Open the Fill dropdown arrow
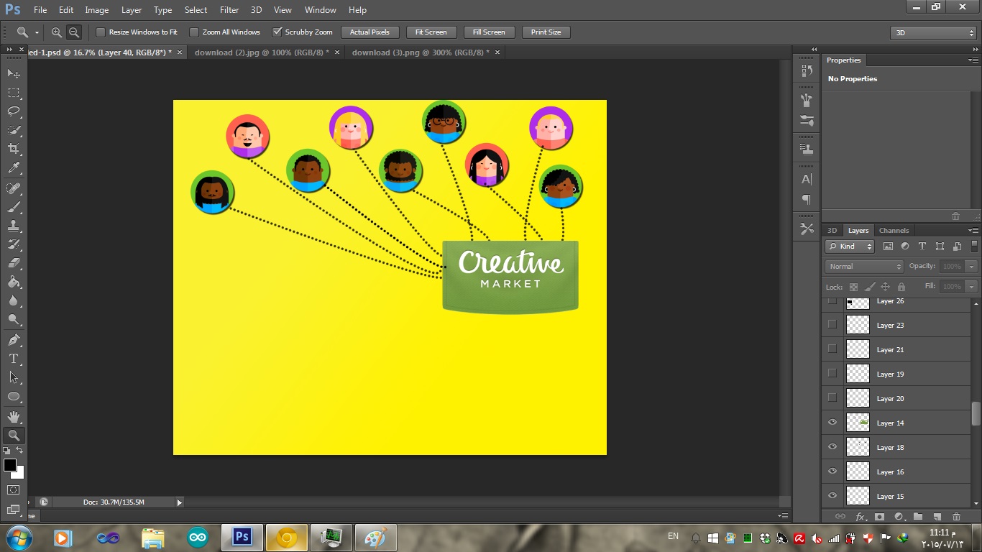 coord(972,287)
